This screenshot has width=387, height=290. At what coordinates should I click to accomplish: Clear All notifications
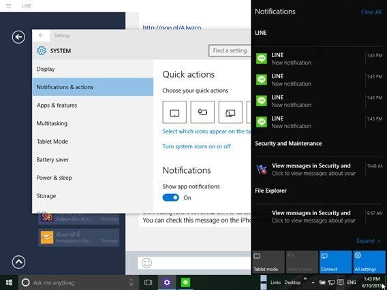point(371,12)
